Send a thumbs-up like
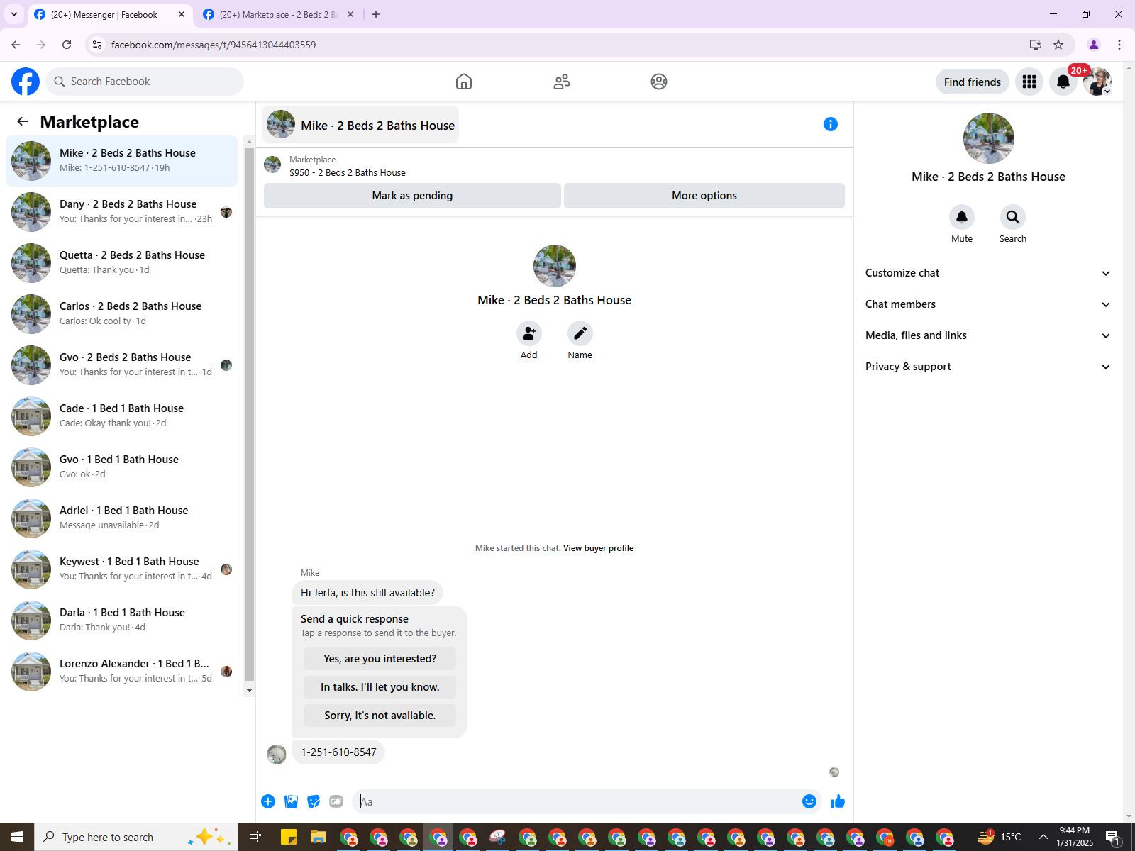The width and height of the screenshot is (1135, 851). click(838, 801)
